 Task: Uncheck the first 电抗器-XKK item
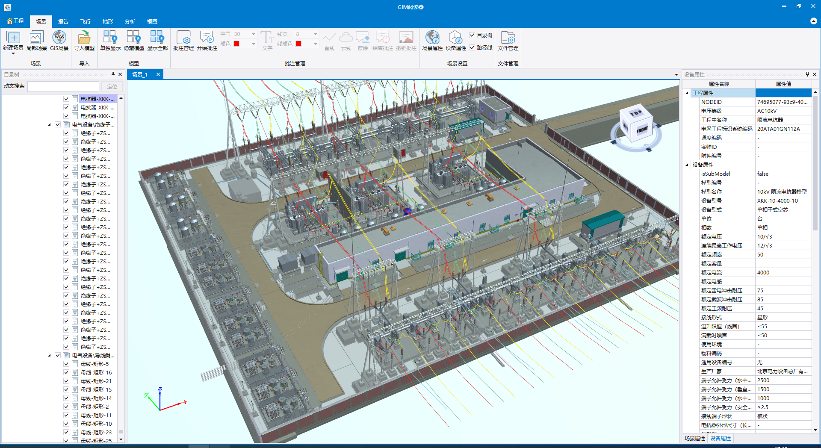(66, 99)
